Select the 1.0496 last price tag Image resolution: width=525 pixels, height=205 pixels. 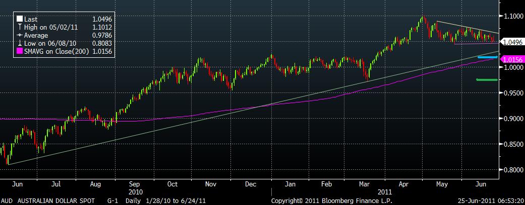click(x=512, y=43)
